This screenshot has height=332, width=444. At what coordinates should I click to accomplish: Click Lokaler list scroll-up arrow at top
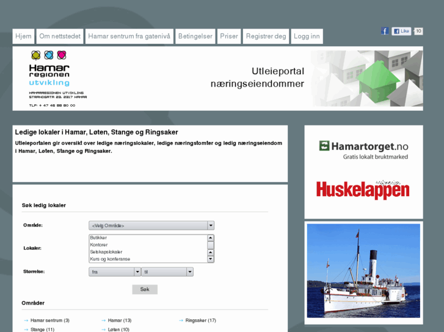click(210, 238)
